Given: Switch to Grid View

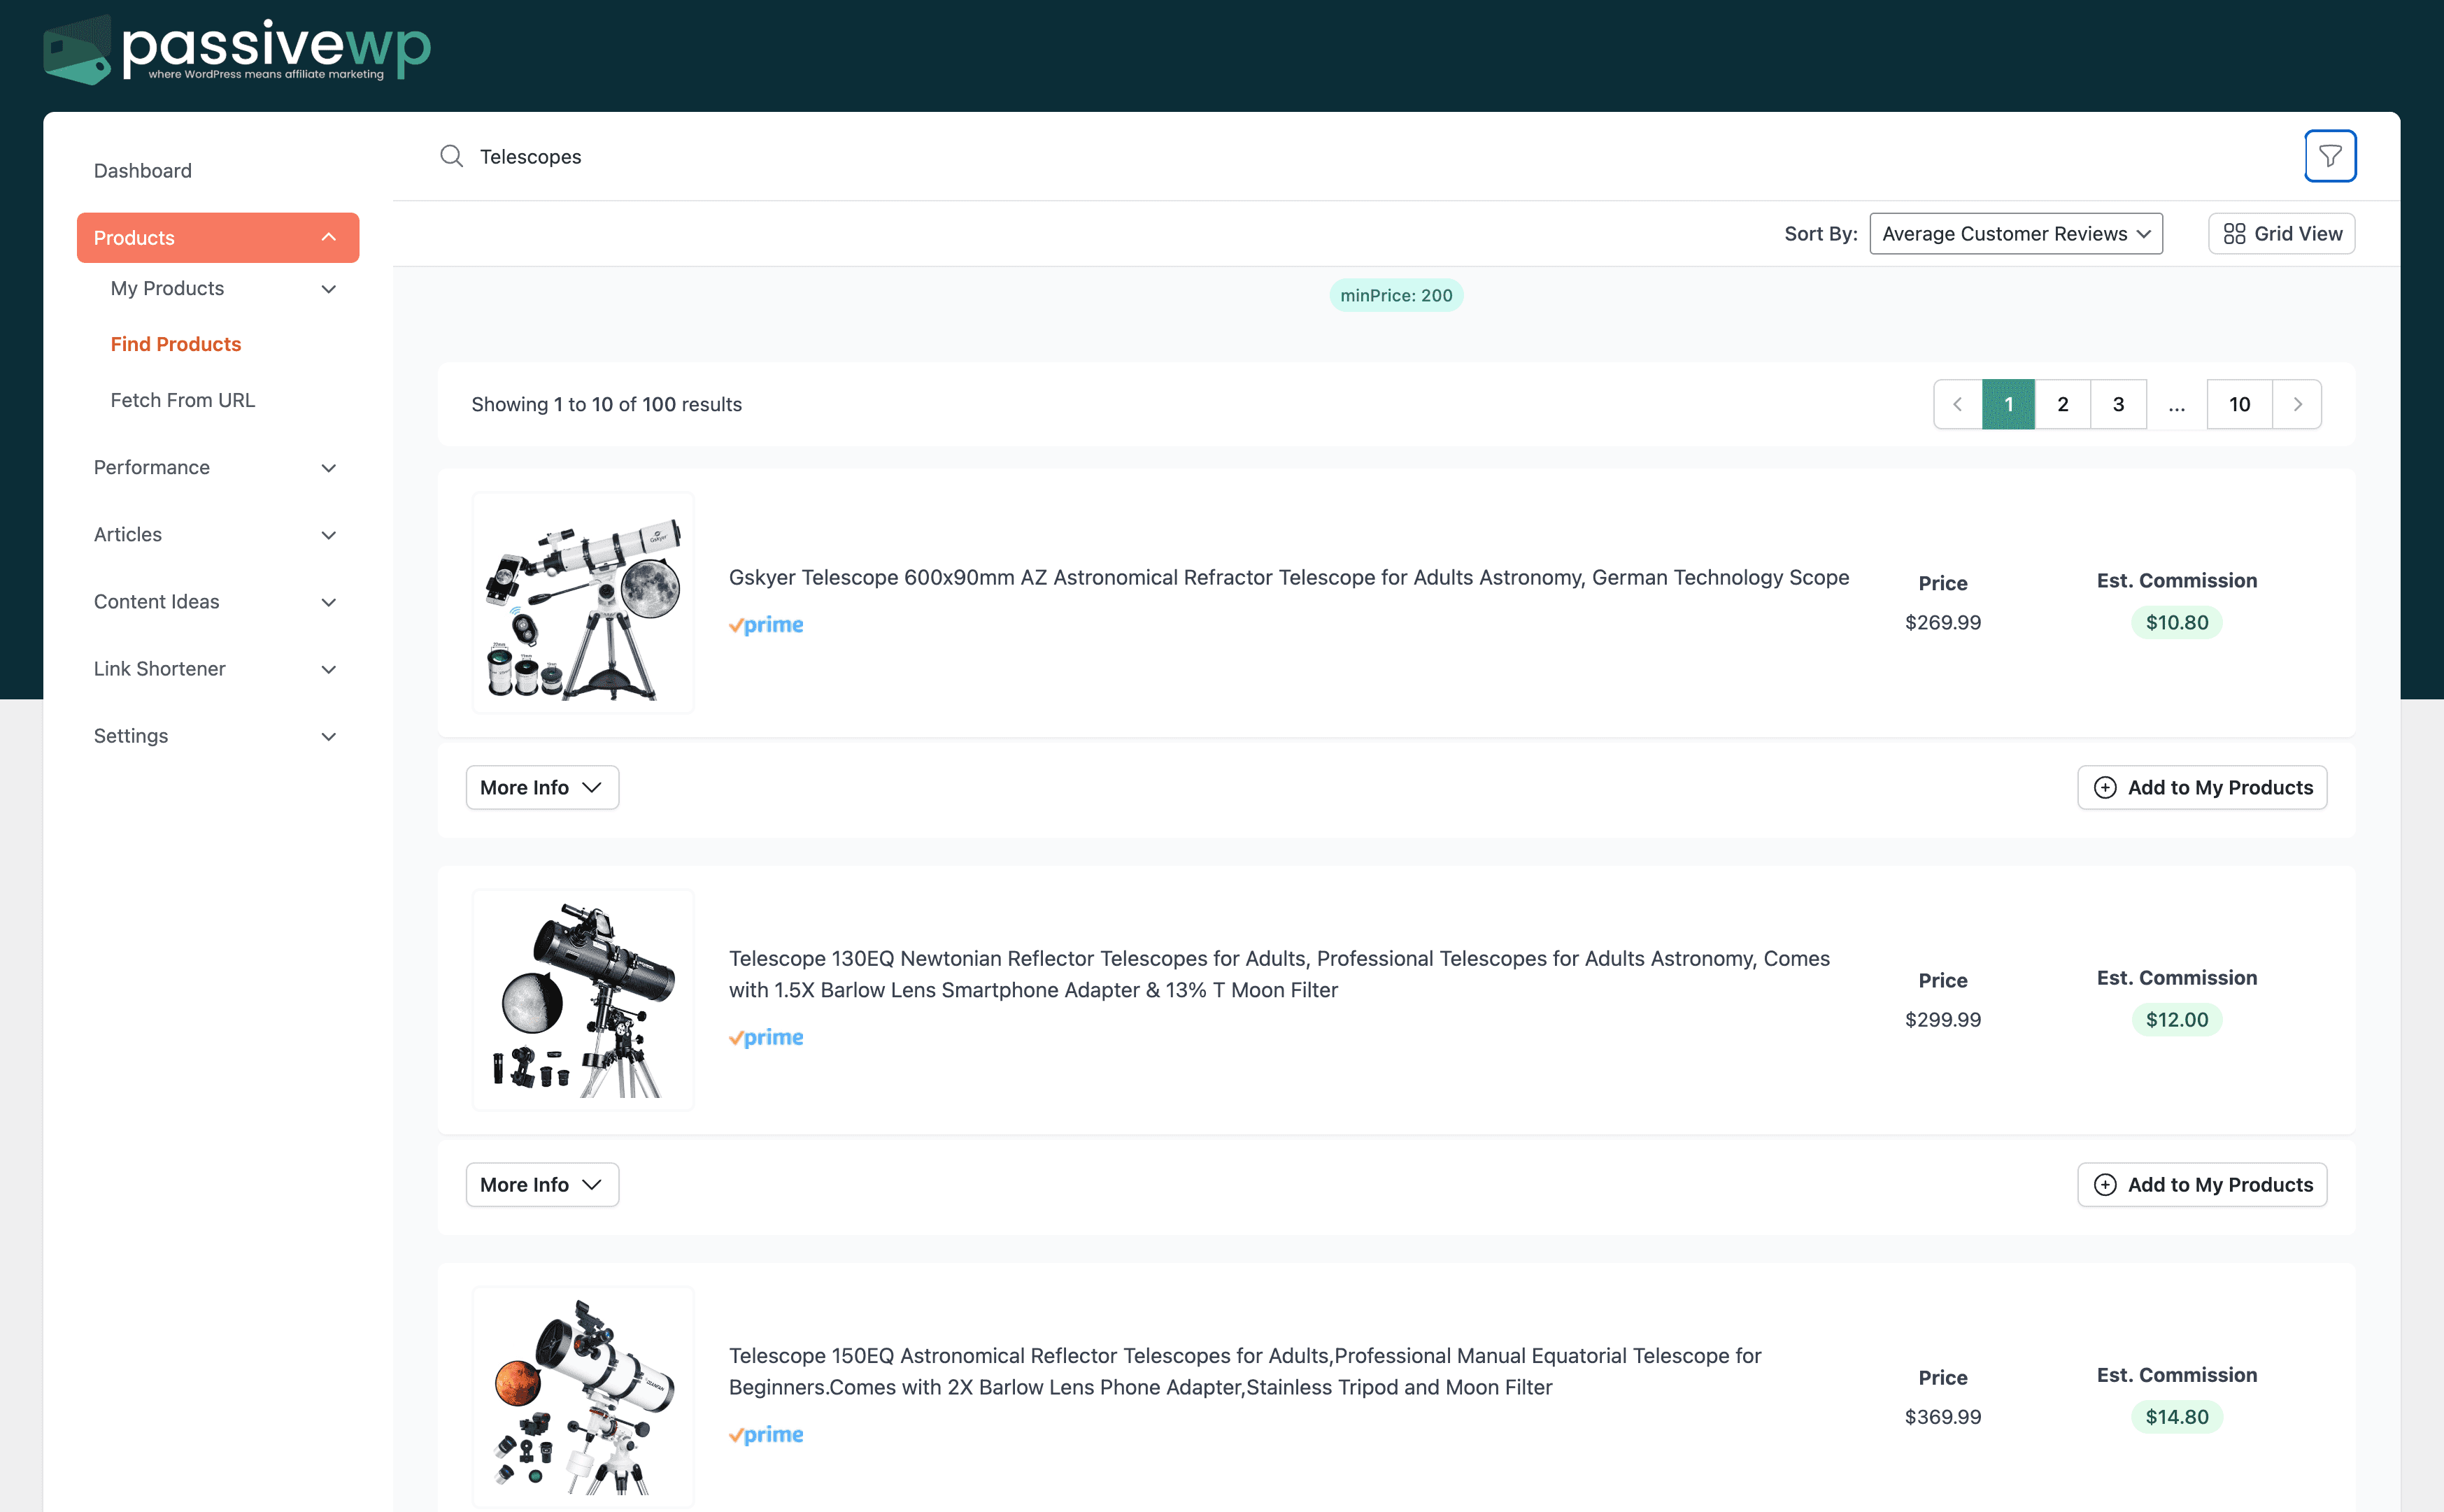Looking at the screenshot, I should (x=2281, y=233).
